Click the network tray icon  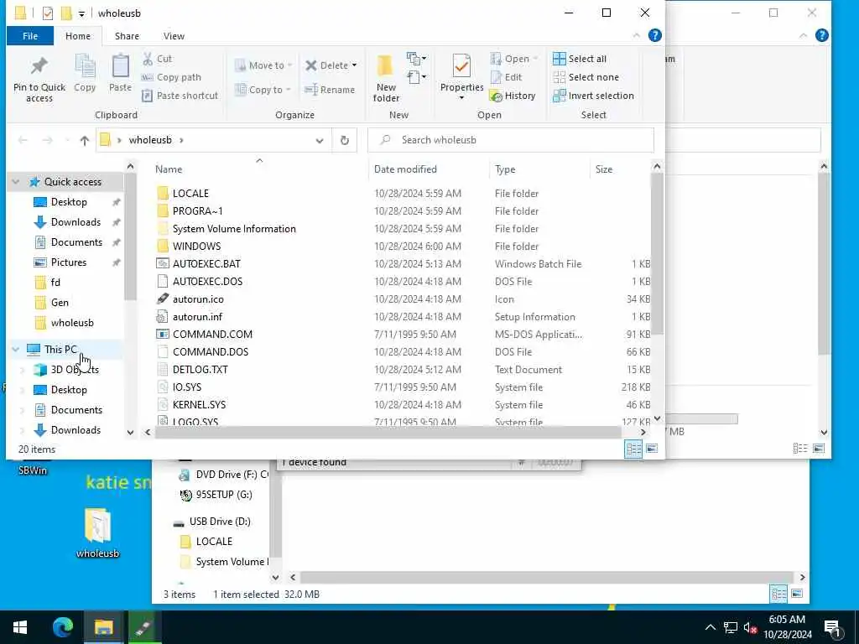[x=731, y=627]
